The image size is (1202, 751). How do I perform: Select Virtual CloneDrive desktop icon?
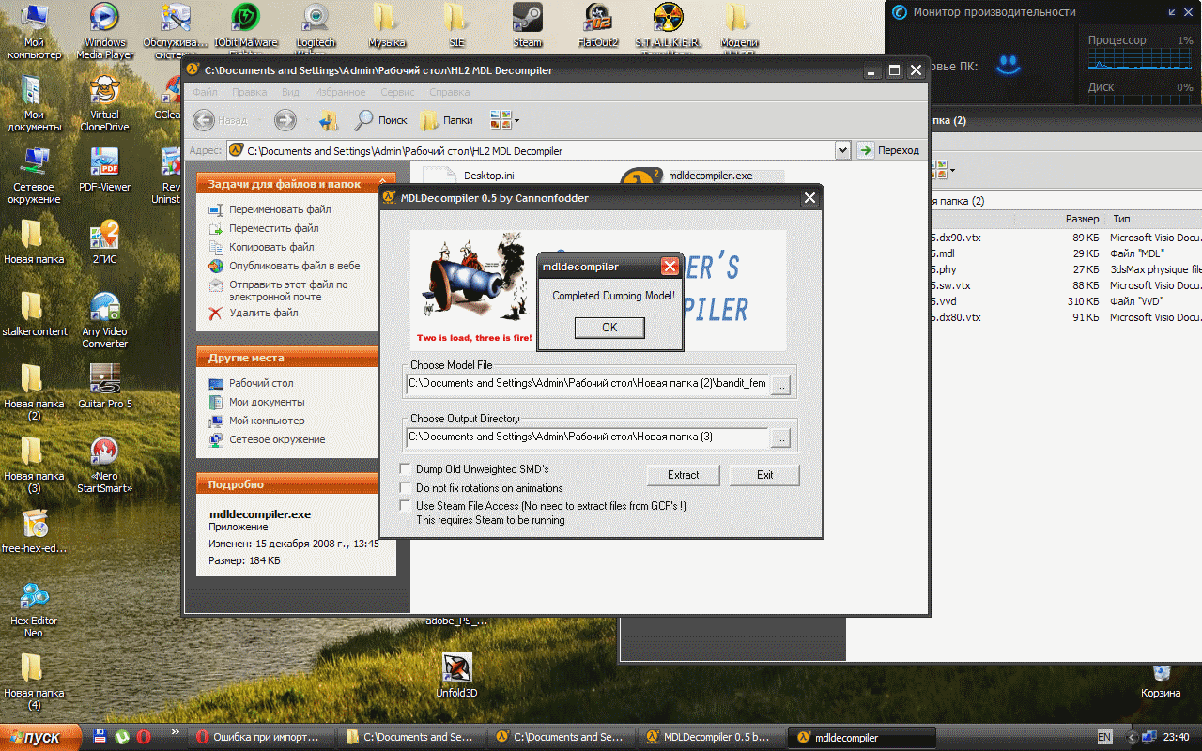click(104, 103)
